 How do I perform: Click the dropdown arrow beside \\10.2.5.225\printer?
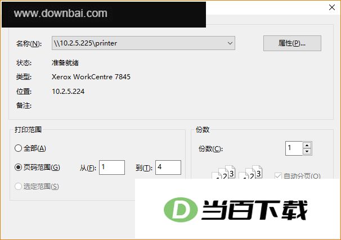pyautogui.click(x=230, y=43)
